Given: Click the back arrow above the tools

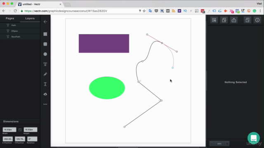Looking at the screenshot, I should point(45,22).
